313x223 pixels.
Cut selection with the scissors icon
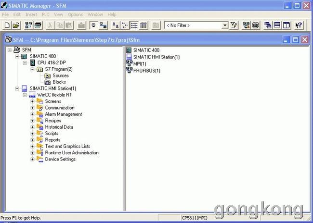pos(50,25)
